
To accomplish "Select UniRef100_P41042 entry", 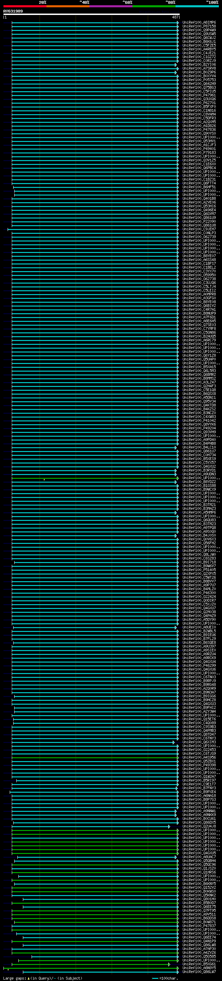I will tap(199, 420).
